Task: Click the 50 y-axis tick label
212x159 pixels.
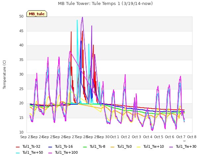Action: pos(21,16)
